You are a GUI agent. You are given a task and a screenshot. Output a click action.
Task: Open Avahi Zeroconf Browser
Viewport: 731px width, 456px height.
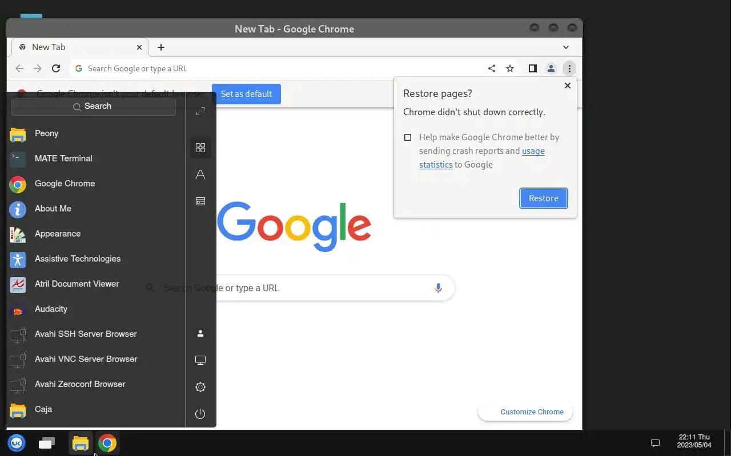[96, 384]
